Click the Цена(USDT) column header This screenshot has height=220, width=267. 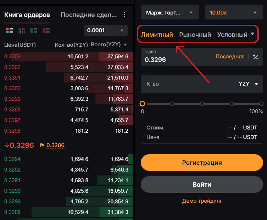20,45
